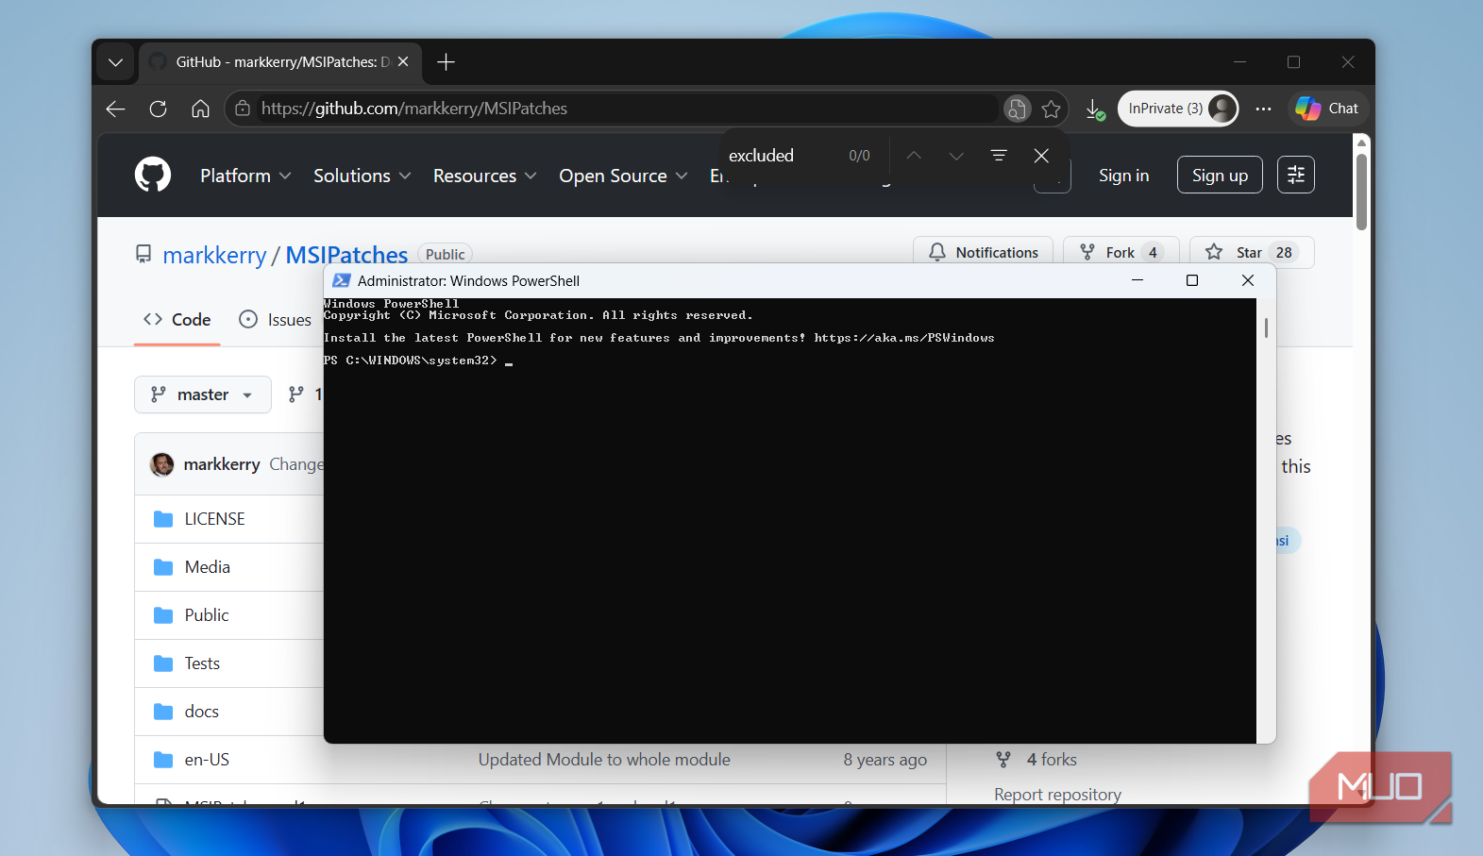Minimize the PowerShell window
1483x856 pixels.
pos(1138,280)
